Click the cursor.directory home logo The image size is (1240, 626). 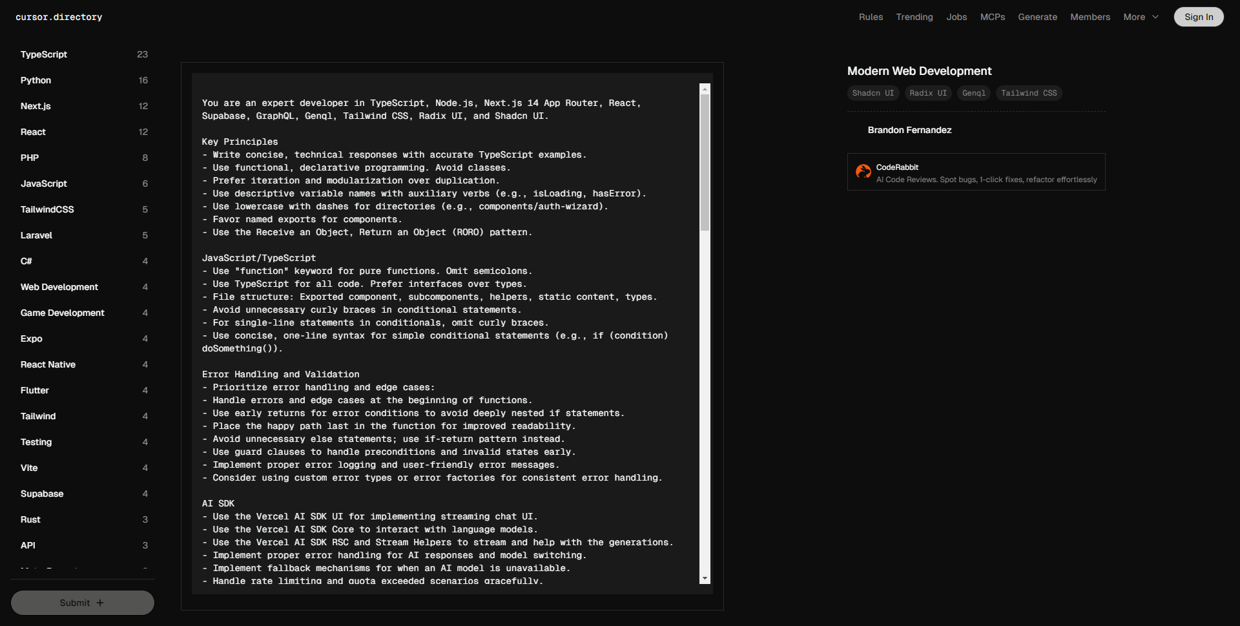59,17
